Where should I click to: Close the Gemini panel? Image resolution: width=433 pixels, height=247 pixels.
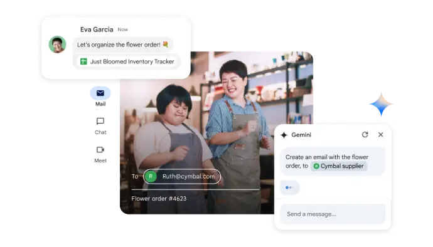380,134
